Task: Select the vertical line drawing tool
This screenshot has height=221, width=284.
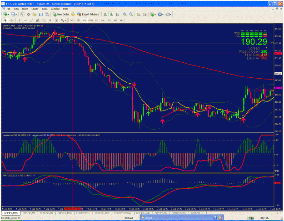Action: [x=19, y=20]
